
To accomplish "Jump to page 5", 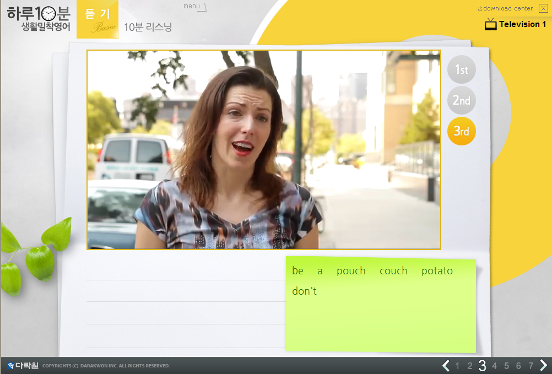I will pyautogui.click(x=506, y=366).
